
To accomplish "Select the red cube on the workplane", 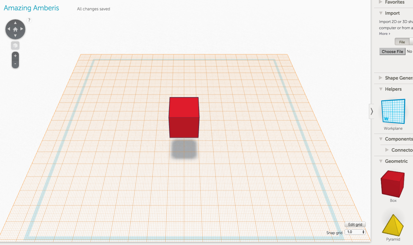I will tap(184, 117).
